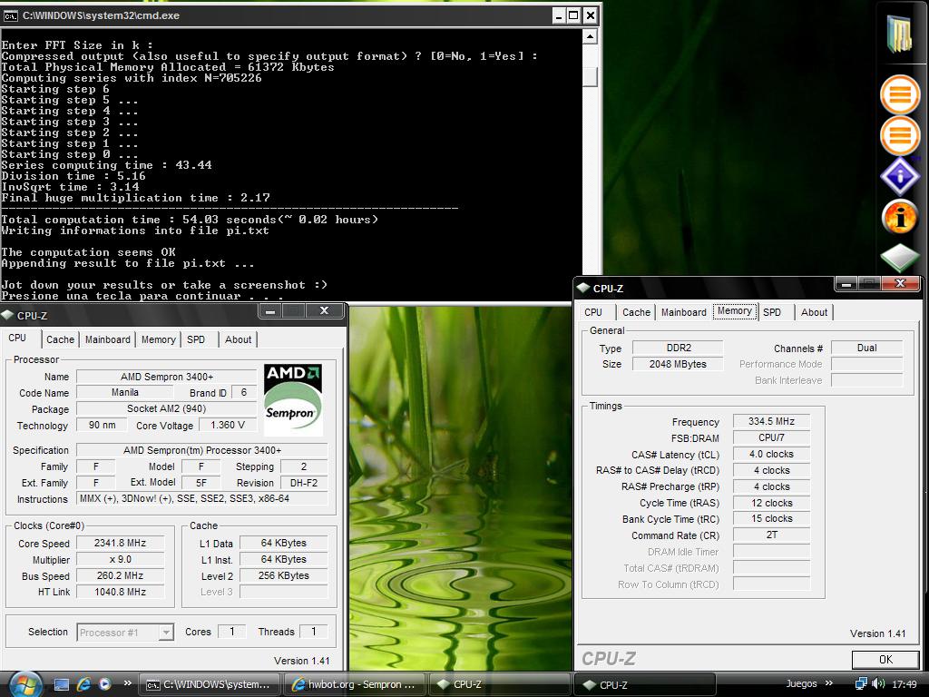Open Mainboard tab in left CPU-Z
The image size is (929, 697).
click(107, 339)
